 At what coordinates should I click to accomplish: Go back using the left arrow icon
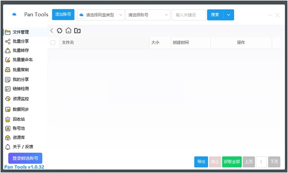tap(52, 31)
